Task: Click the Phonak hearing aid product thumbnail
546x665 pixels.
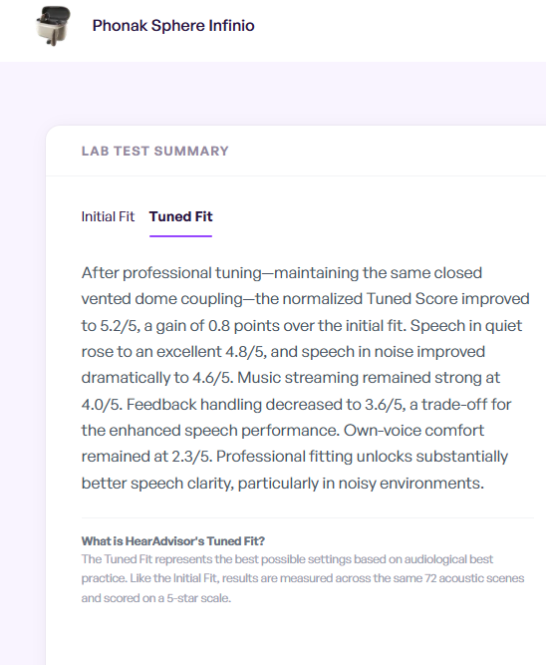Action: [x=54, y=26]
